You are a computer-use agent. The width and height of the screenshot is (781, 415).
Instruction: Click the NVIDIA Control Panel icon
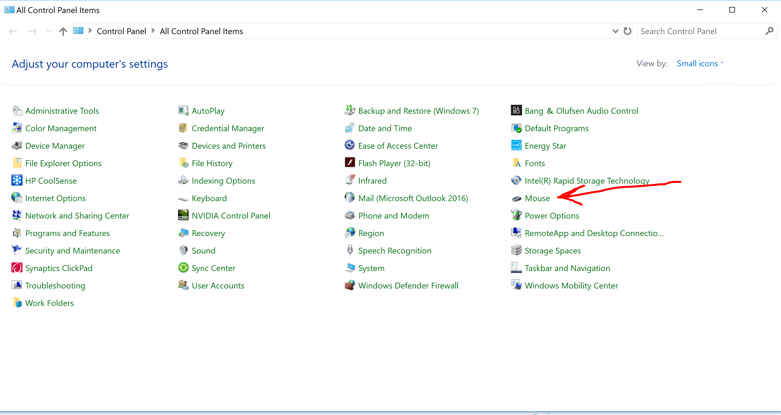pyautogui.click(x=183, y=215)
